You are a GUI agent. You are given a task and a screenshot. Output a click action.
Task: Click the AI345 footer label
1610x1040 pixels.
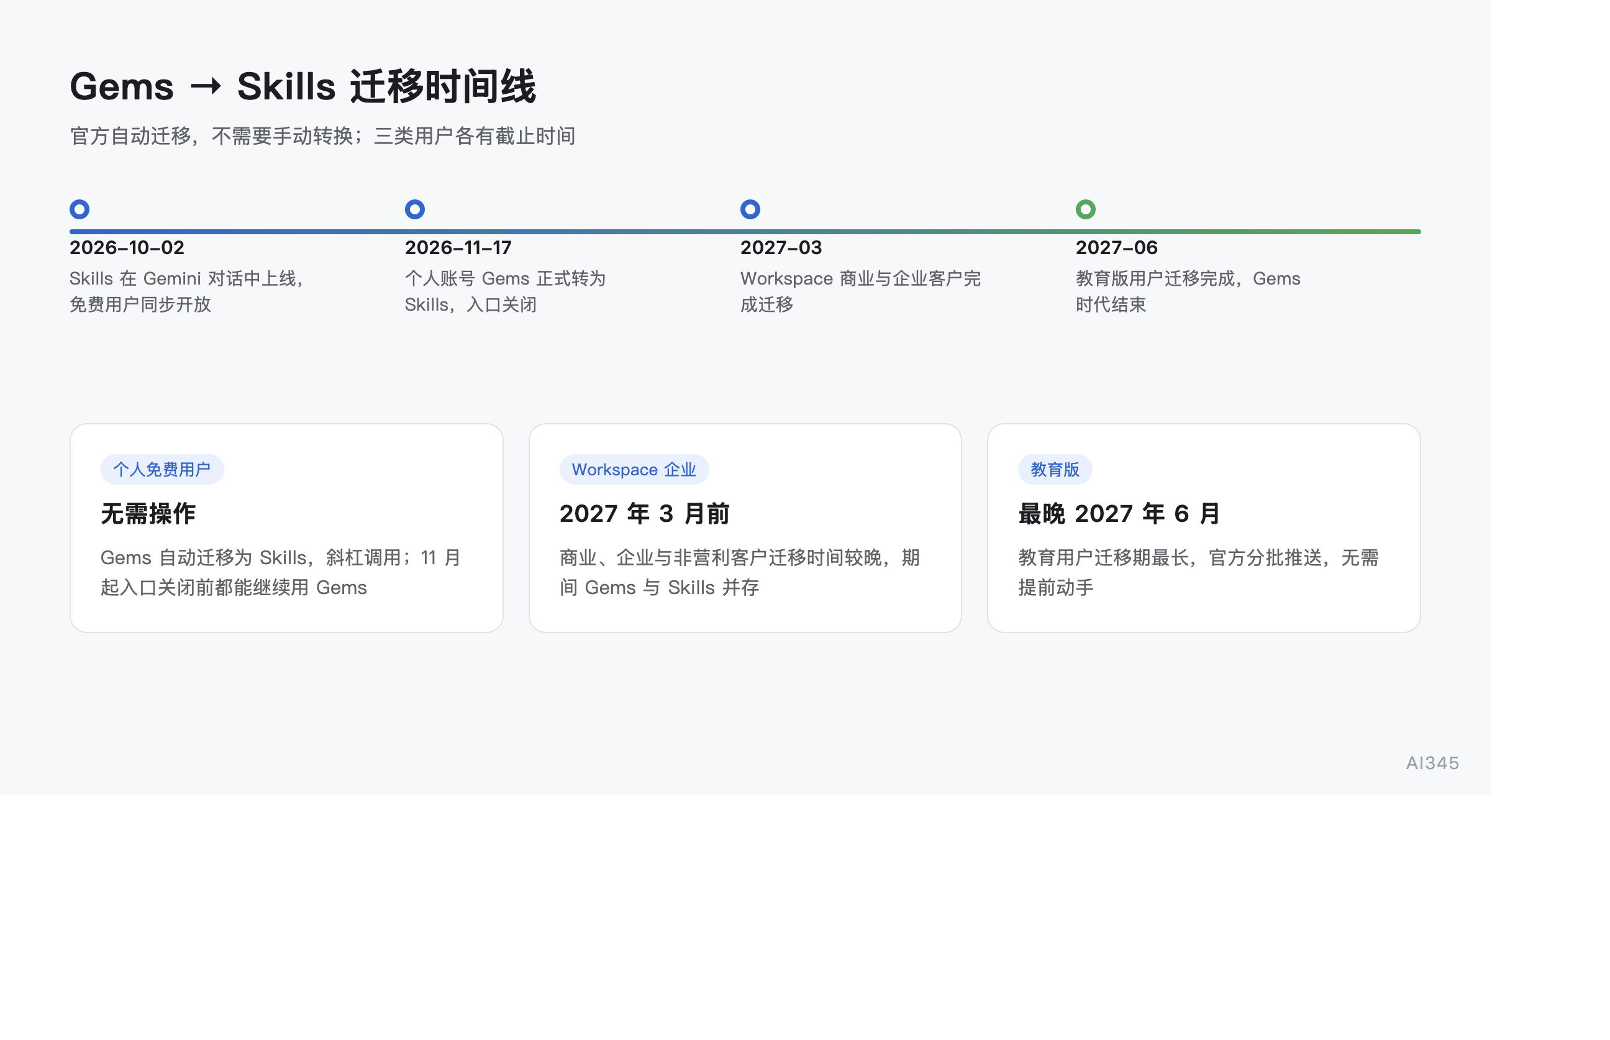(1432, 763)
